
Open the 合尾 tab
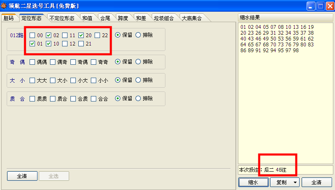(x=105, y=18)
